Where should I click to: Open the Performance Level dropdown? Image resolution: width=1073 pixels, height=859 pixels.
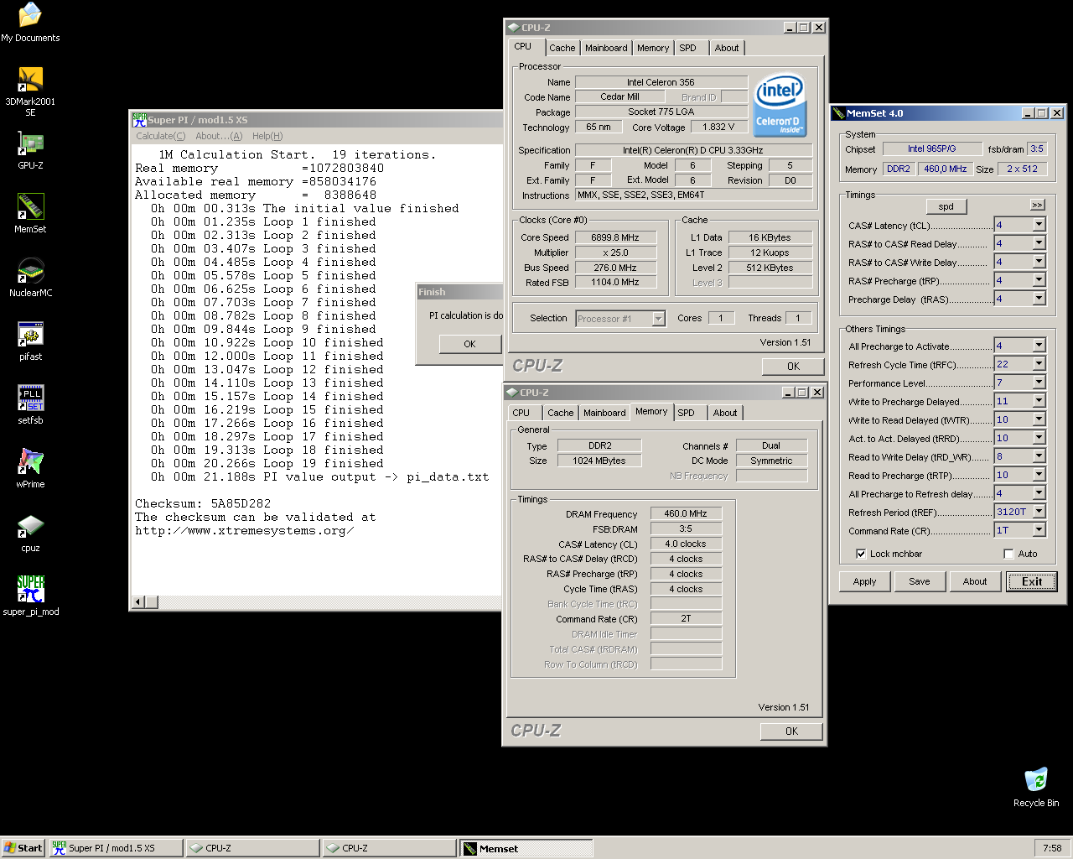pyautogui.click(x=1039, y=383)
